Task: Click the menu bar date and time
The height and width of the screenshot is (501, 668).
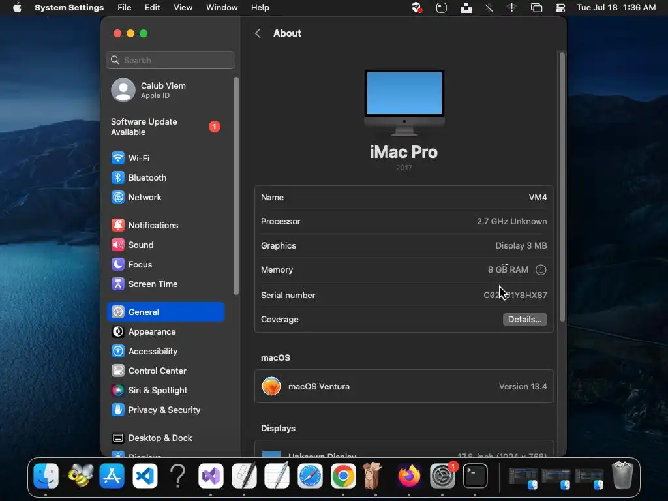Action: point(616,8)
